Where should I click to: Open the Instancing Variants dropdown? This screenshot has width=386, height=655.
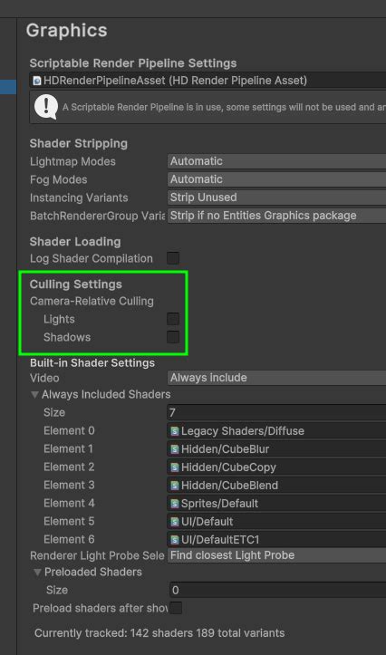tap(276, 197)
